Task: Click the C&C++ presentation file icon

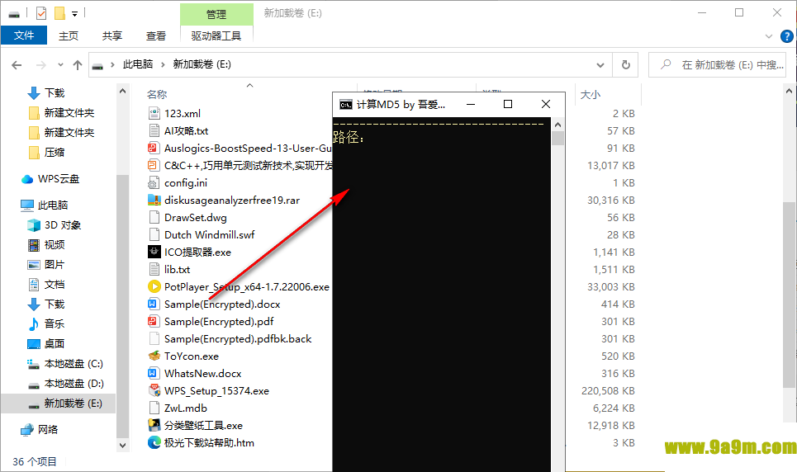Action: coord(154,165)
